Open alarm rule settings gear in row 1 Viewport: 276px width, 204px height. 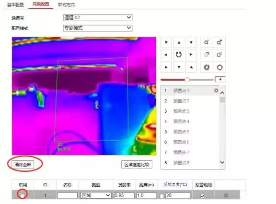pos(226,195)
